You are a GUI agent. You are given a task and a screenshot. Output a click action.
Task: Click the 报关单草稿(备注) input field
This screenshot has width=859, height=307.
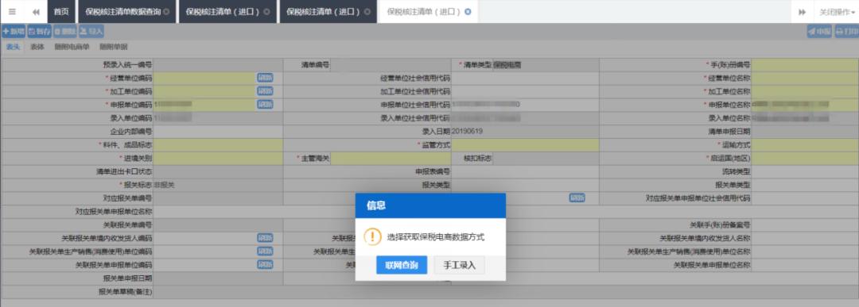(x=506, y=292)
